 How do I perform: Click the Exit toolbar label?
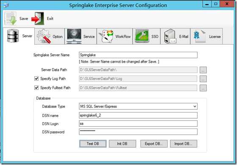pos(50,19)
